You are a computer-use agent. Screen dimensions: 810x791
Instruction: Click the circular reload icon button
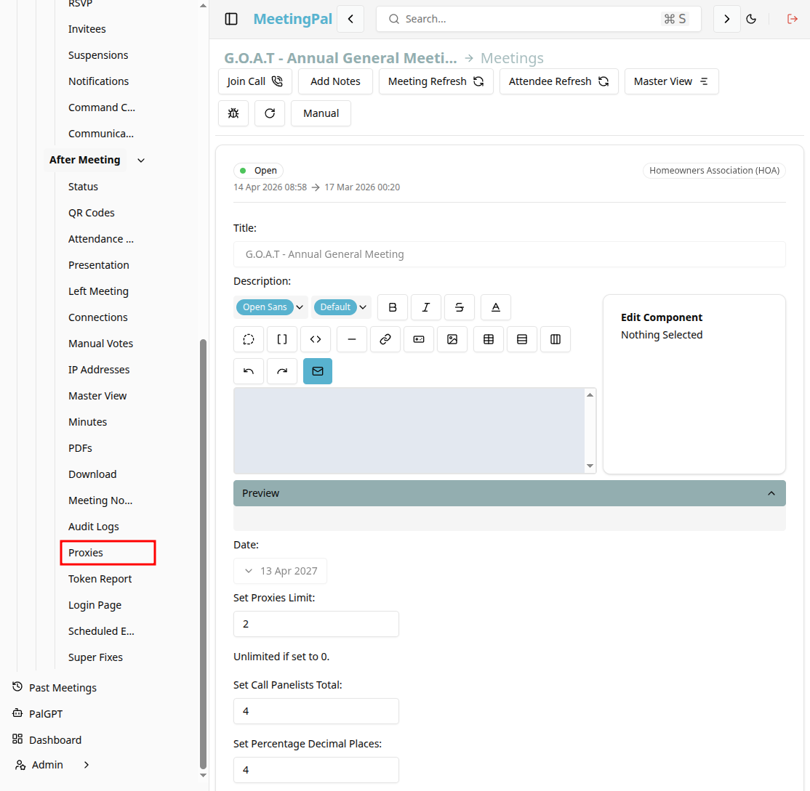pyautogui.click(x=270, y=113)
